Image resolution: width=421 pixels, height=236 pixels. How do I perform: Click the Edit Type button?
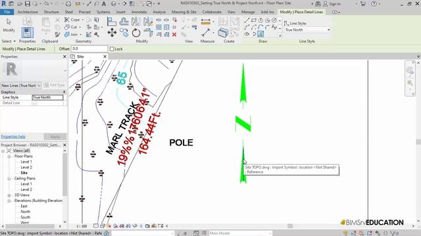[x=54, y=85]
